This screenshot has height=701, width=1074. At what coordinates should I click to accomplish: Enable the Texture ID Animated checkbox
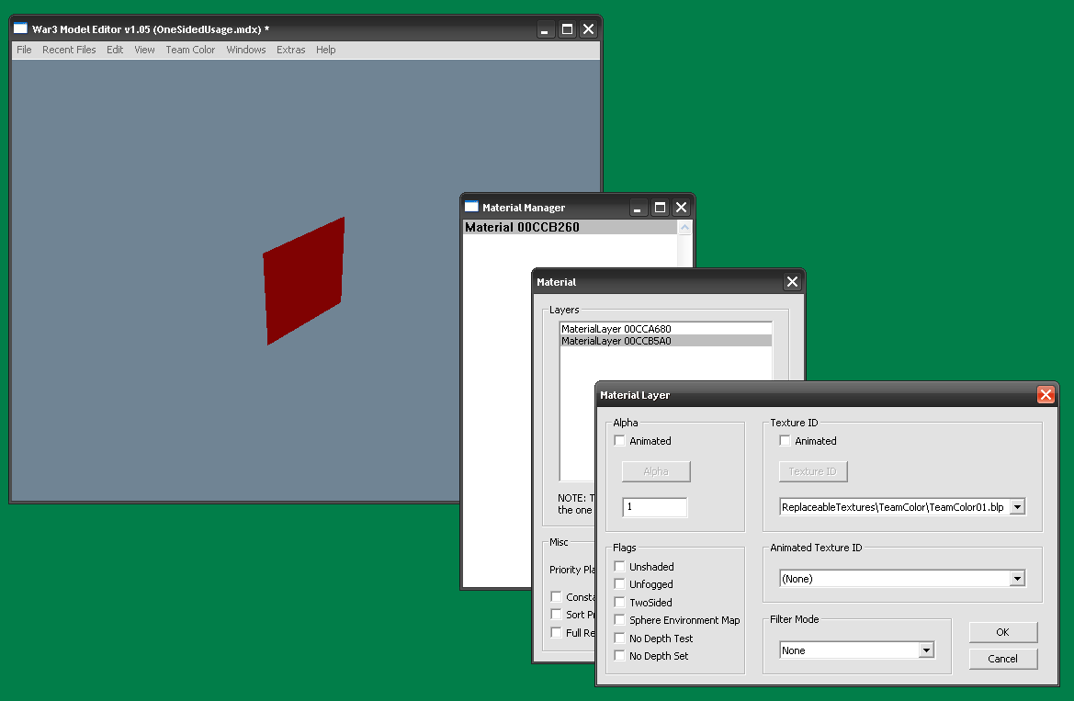point(785,441)
